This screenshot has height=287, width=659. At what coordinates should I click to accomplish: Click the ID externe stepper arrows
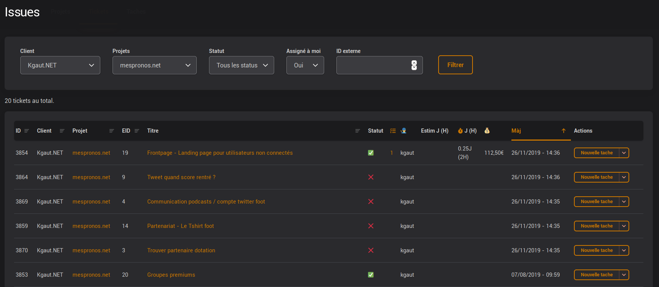coord(414,65)
